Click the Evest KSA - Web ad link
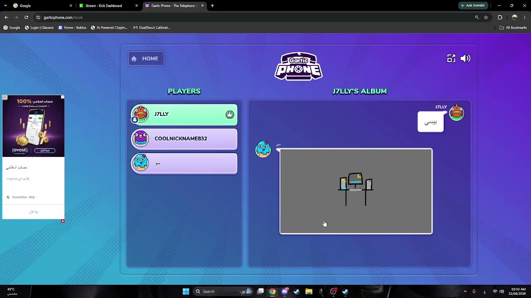 24,197
